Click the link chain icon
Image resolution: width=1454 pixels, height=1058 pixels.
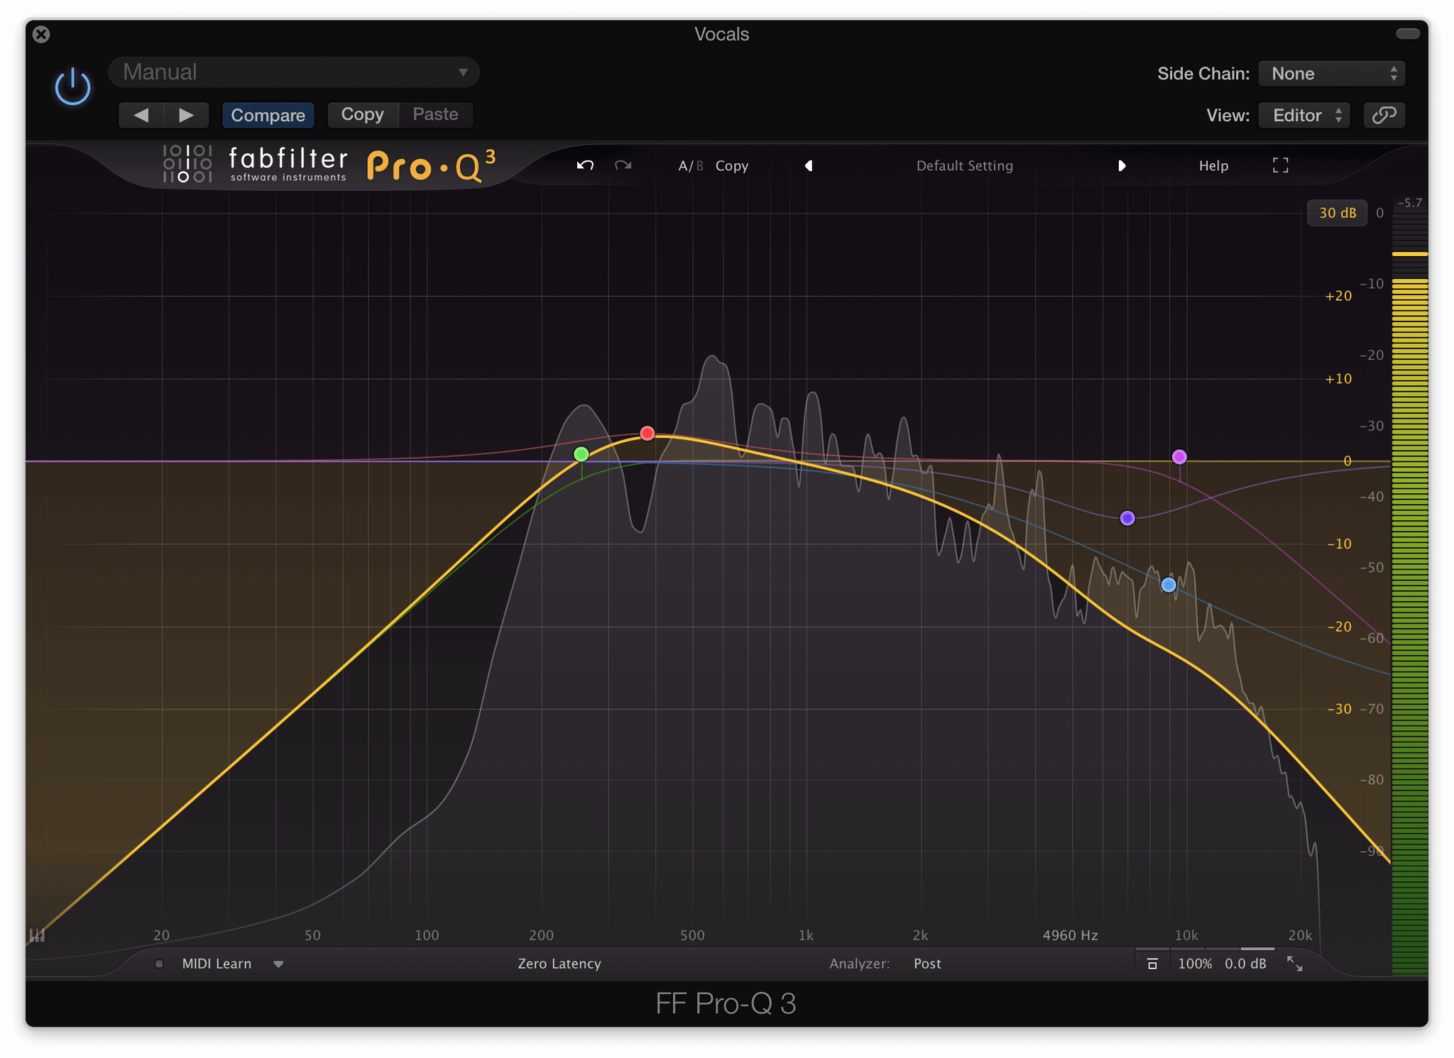click(x=1384, y=115)
